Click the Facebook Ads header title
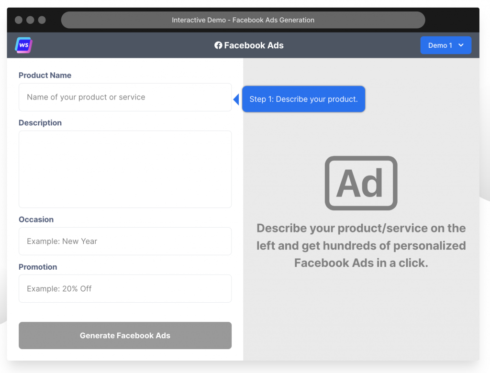The width and height of the screenshot is (490, 373). point(254,45)
